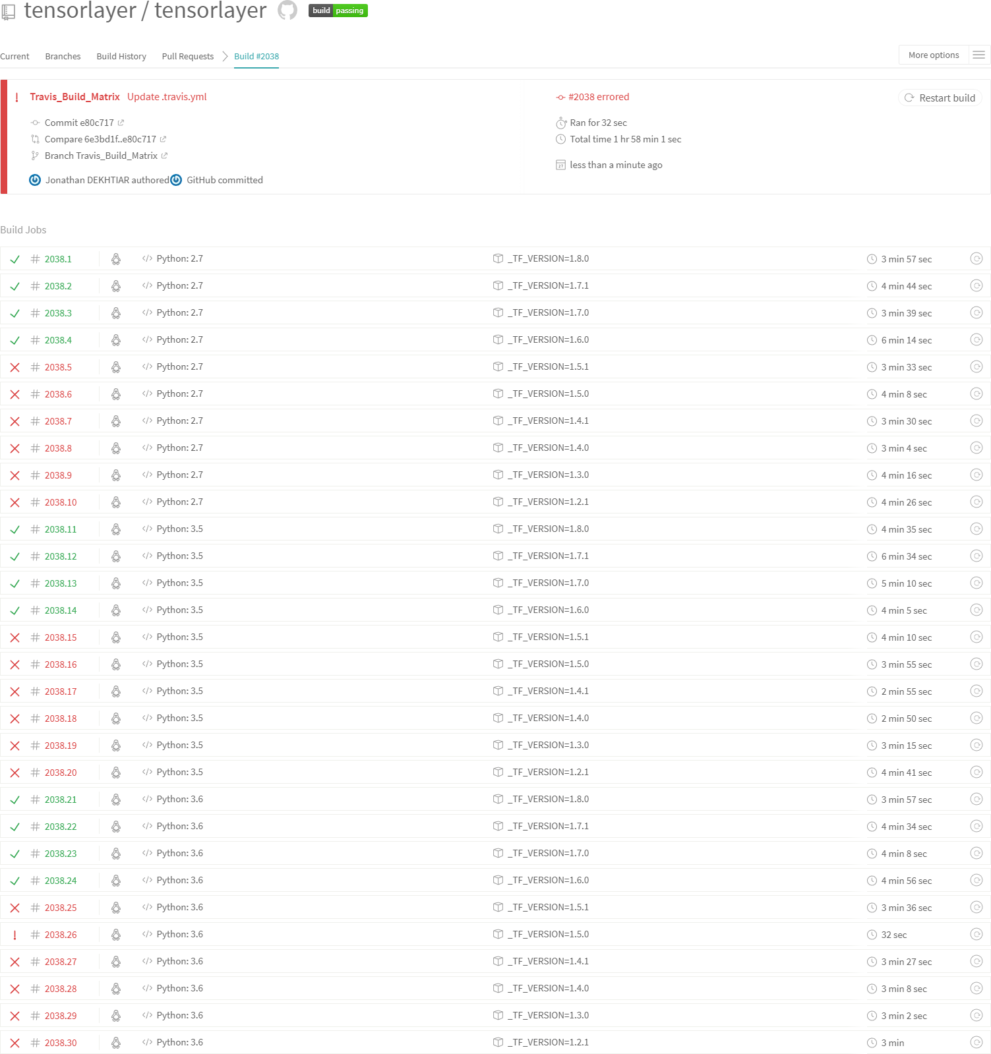
Task: Click the 6 min 34 sec duration text
Action: (x=907, y=556)
